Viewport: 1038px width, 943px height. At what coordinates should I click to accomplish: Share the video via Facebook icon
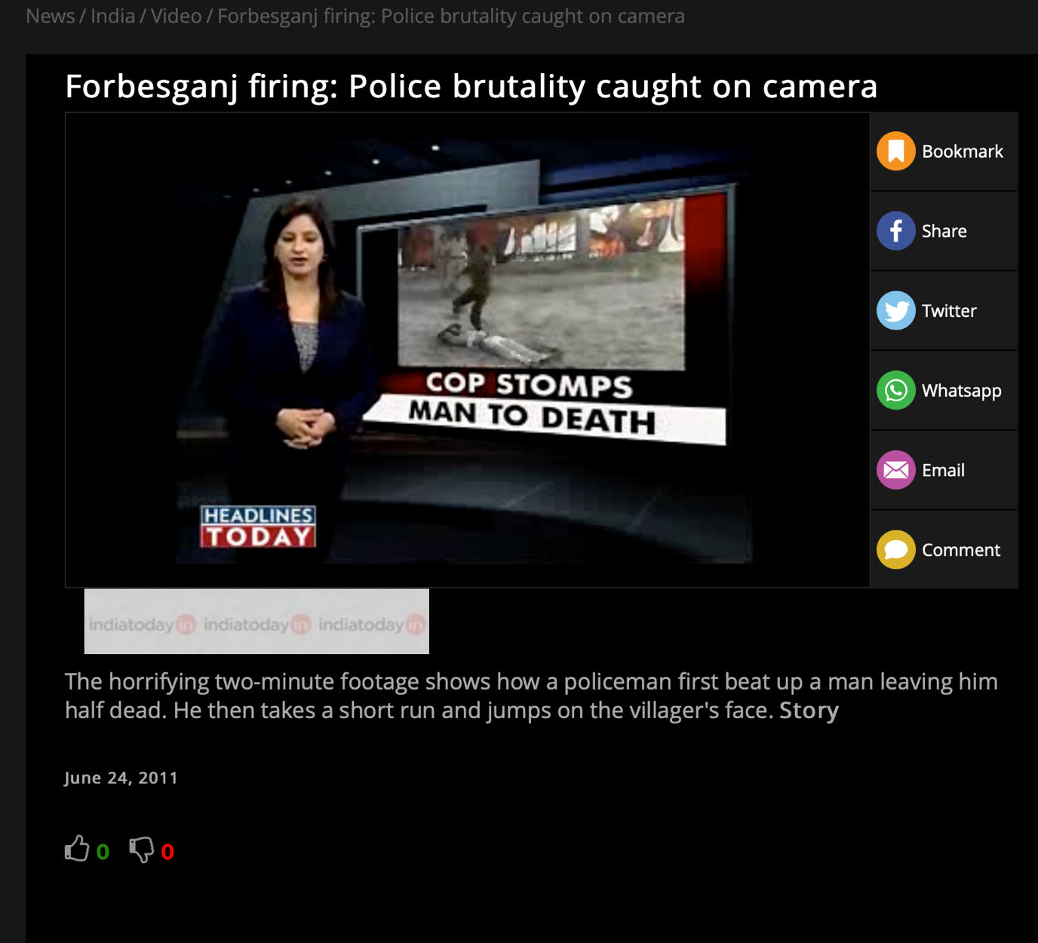point(895,231)
